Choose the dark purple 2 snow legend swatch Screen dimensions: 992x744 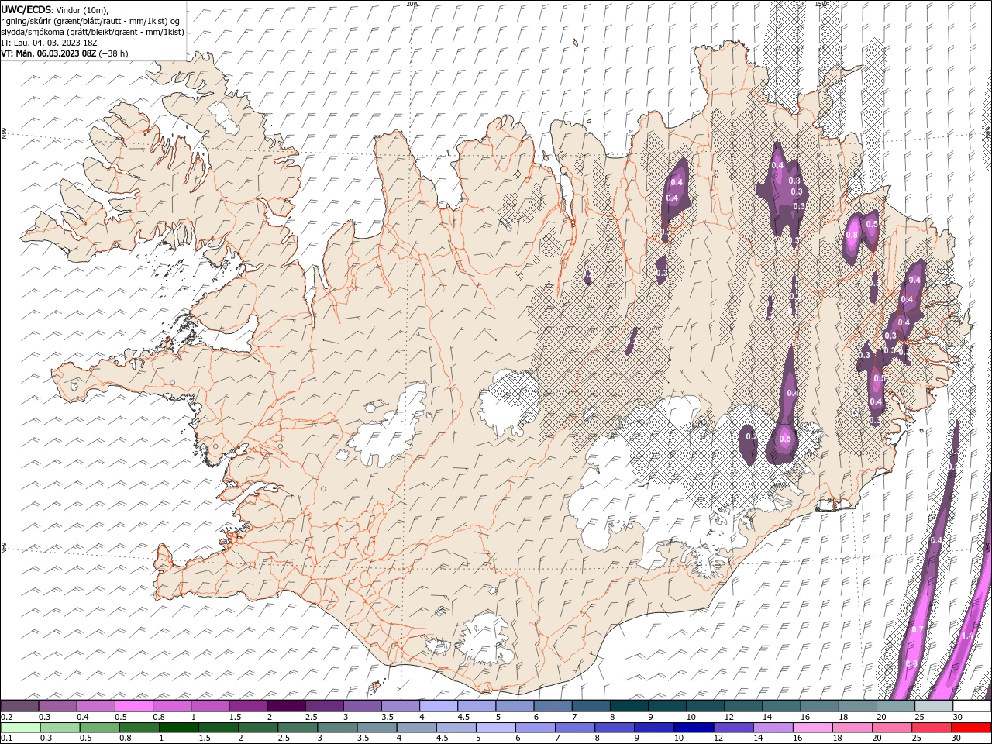287,706
